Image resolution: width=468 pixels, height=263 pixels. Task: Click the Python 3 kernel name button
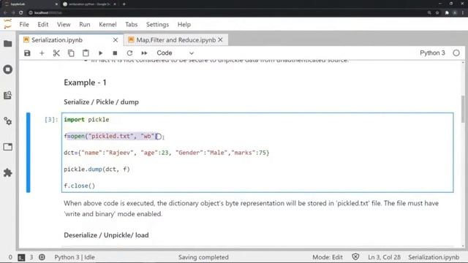pos(432,53)
